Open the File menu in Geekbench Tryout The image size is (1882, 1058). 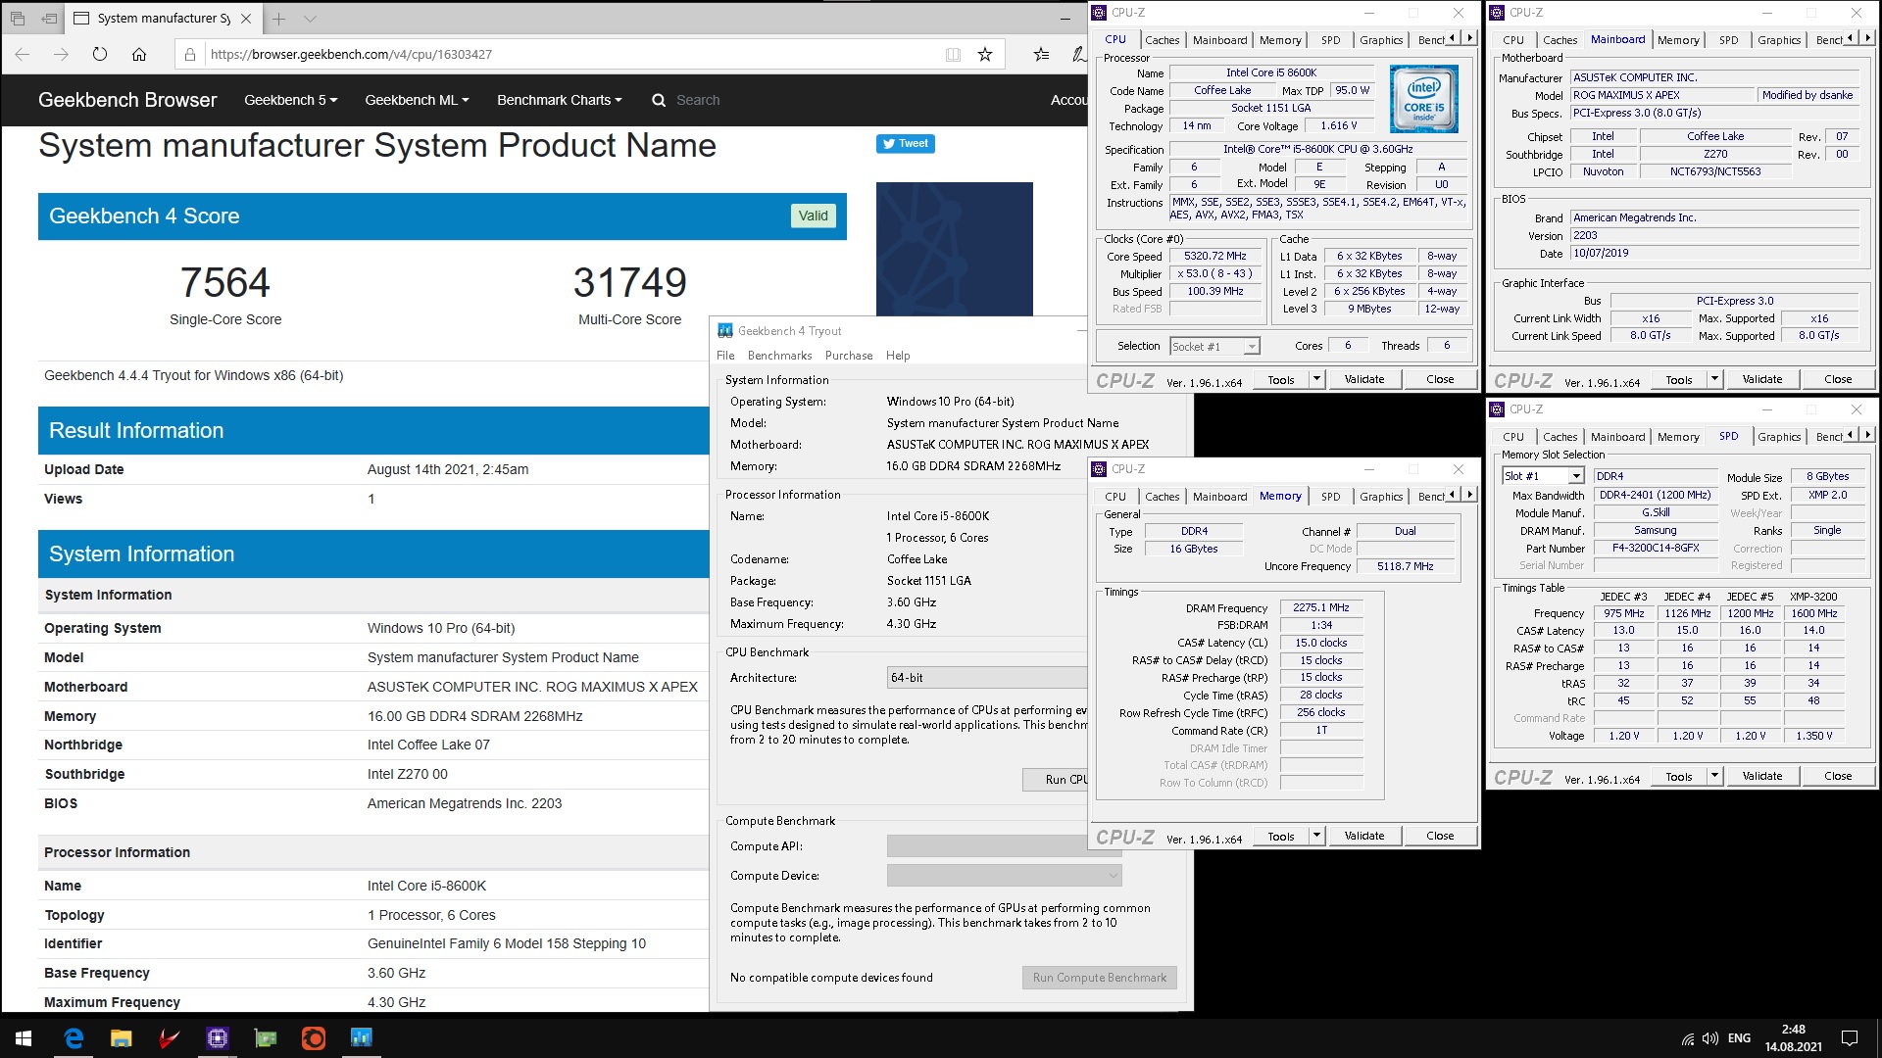coord(725,356)
